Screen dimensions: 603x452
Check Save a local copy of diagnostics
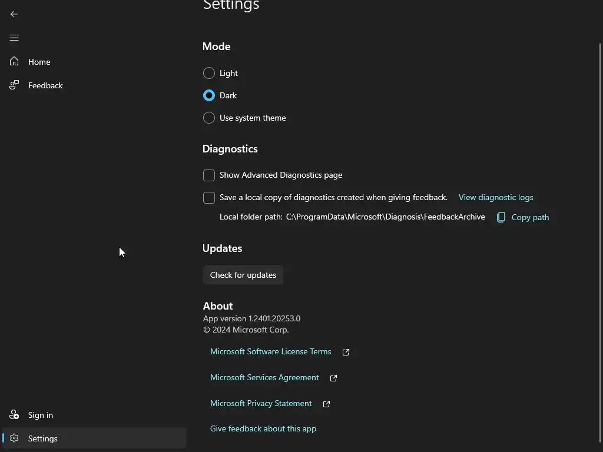[209, 198]
